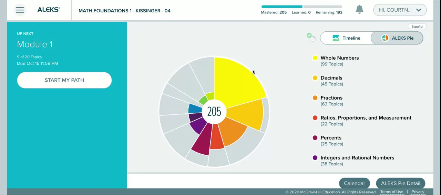Click the 205 center of the pie
441x195 pixels.
pyautogui.click(x=214, y=112)
